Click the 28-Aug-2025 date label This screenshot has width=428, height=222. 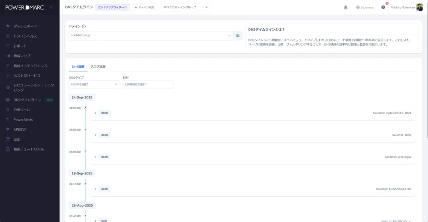82,205
